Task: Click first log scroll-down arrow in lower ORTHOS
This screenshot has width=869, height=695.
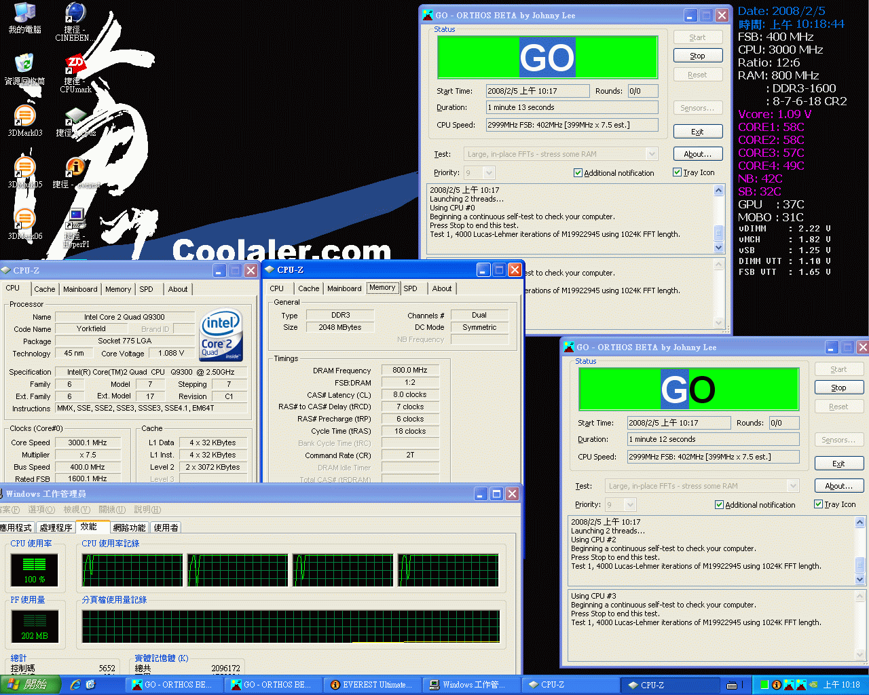Action: (860, 580)
